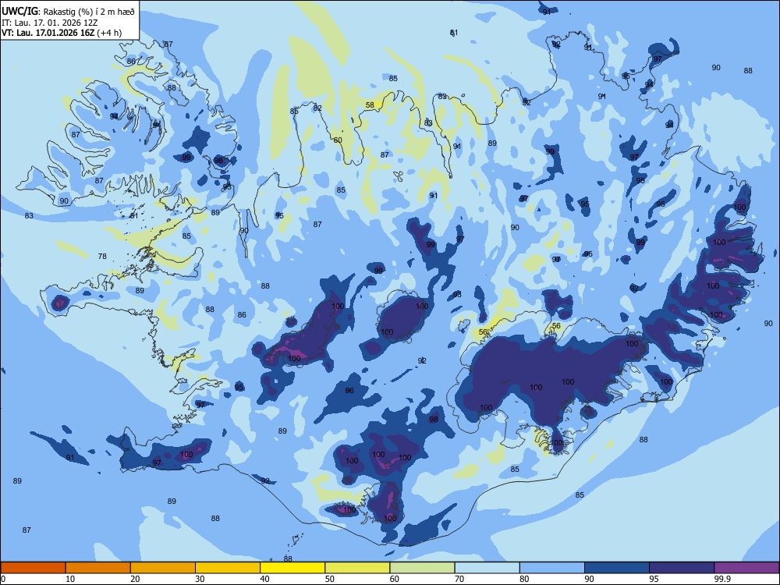
Task: Pick the amber 20–30 legend swatch
Action: click(163, 568)
